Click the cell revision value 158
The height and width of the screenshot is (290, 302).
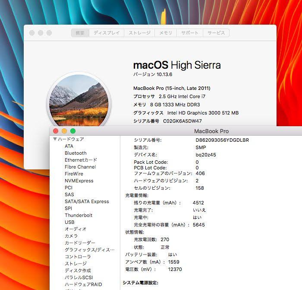point(200,188)
